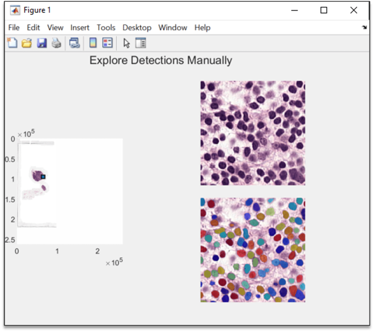This screenshot has height=332, width=374.
Task: Insert a legend using the legend icon
Action: (x=107, y=43)
